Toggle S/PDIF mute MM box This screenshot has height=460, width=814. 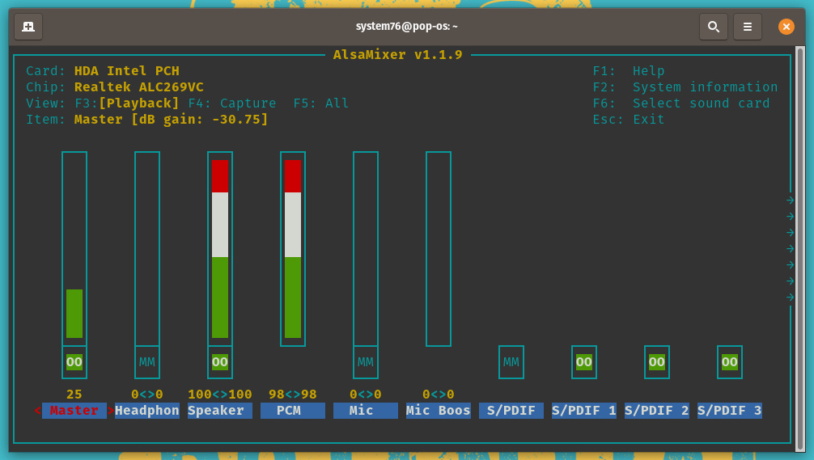(511, 362)
